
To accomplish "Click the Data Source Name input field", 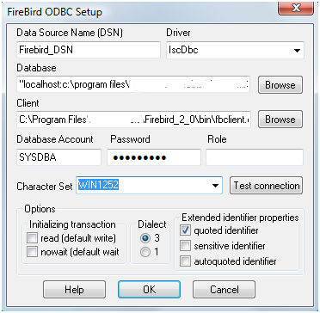I will [89, 50].
